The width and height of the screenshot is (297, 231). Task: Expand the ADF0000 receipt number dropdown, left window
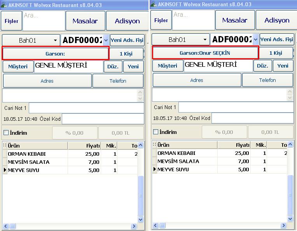(106, 40)
